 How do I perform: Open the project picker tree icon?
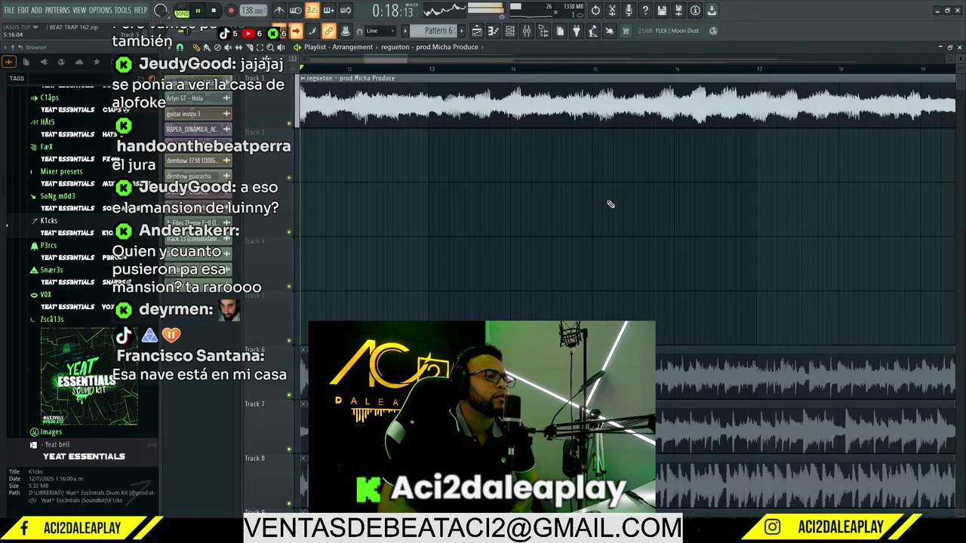(543, 31)
